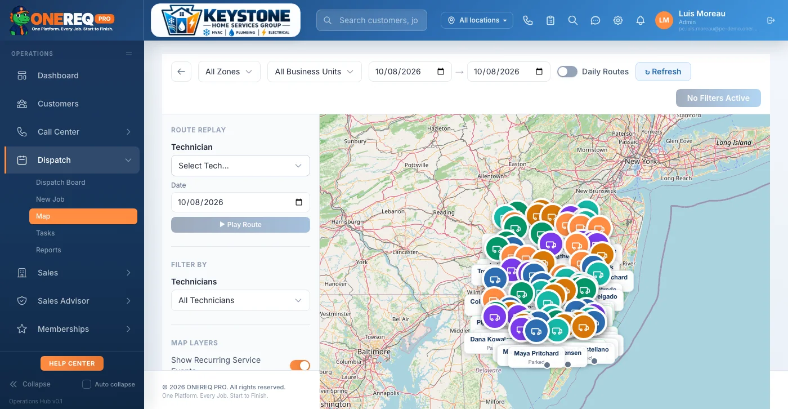Viewport: 788px width, 409px height.
Task: Expand the Sales Advisor menu
Action: point(72,301)
